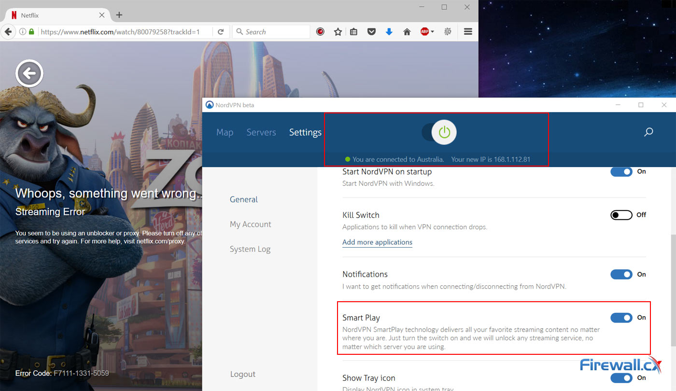Viewport: 676px width, 391px height.
Task: Click the Whoops something went wrong heading
Action: click(109, 194)
